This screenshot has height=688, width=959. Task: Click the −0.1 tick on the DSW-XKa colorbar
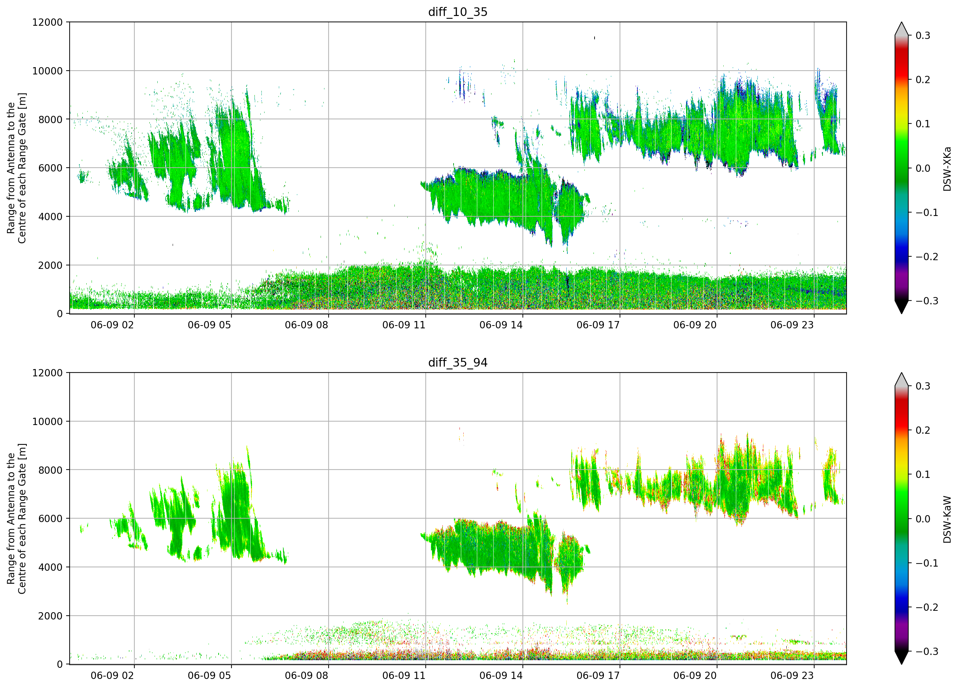pyautogui.click(x=927, y=212)
